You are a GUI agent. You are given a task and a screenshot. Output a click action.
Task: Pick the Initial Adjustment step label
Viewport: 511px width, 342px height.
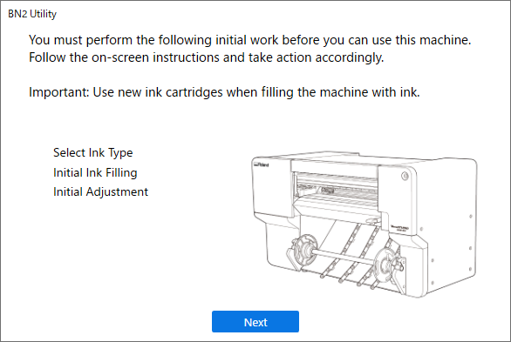(x=100, y=191)
